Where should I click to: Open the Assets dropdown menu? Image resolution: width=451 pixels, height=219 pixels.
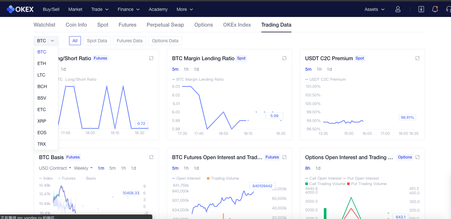point(374,9)
